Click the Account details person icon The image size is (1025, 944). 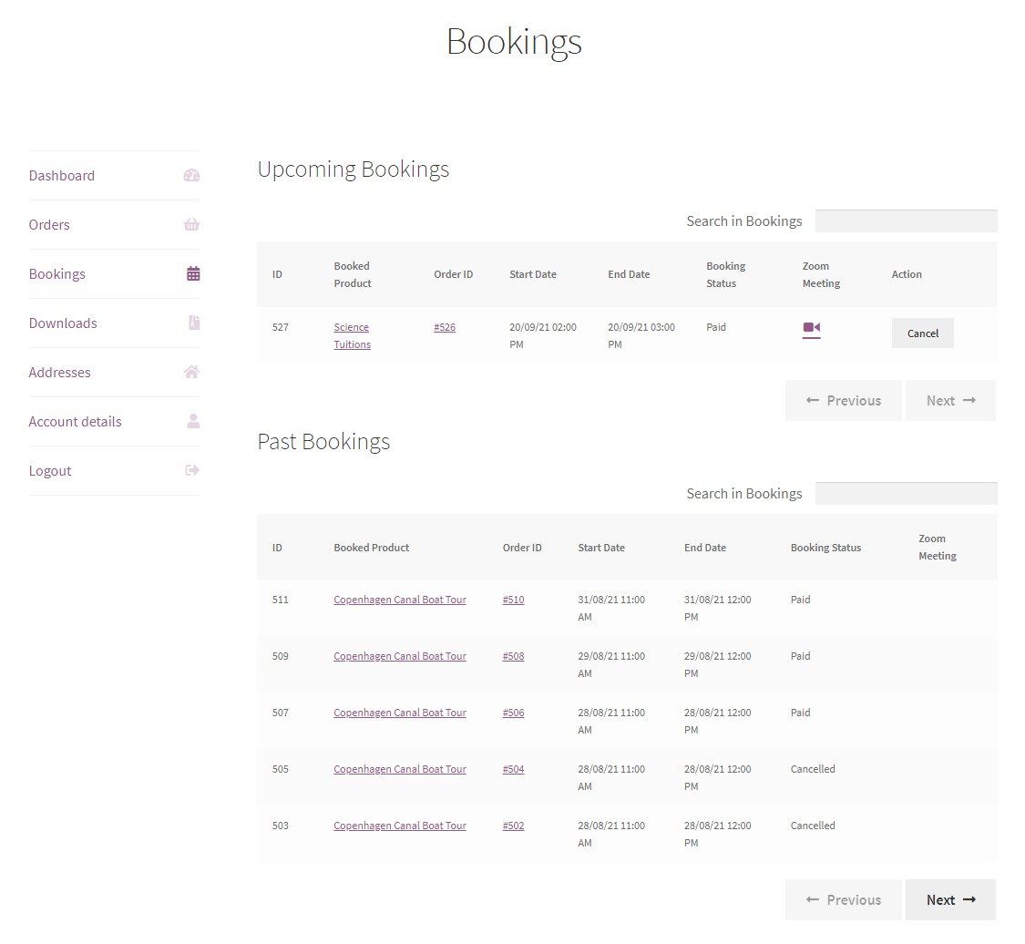click(x=193, y=422)
